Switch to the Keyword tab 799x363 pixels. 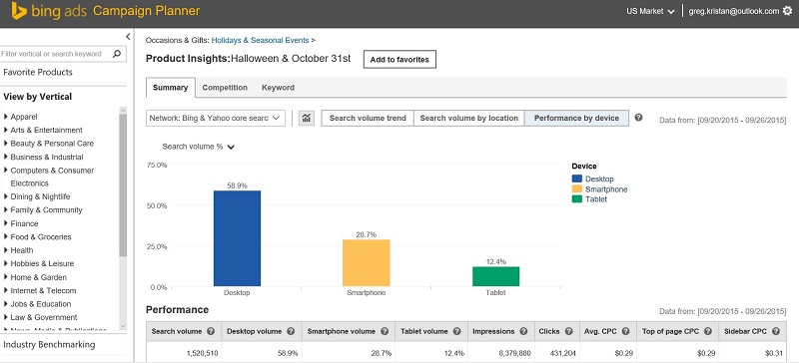point(278,88)
